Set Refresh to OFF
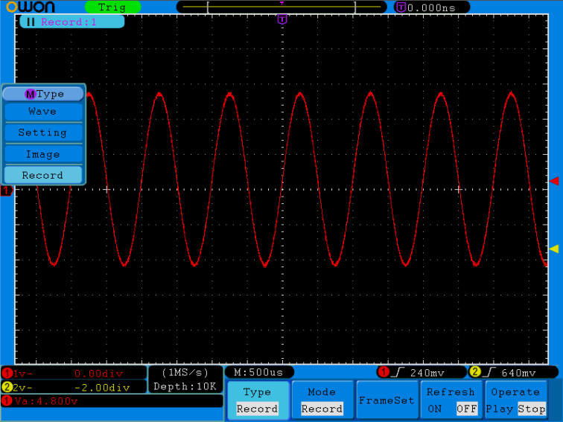Viewport: 563px width, 422px height. pyautogui.click(x=467, y=409)
